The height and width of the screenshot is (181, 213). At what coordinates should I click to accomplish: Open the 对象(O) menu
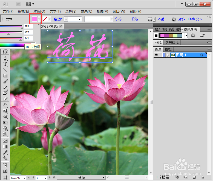tap(39, 11)
